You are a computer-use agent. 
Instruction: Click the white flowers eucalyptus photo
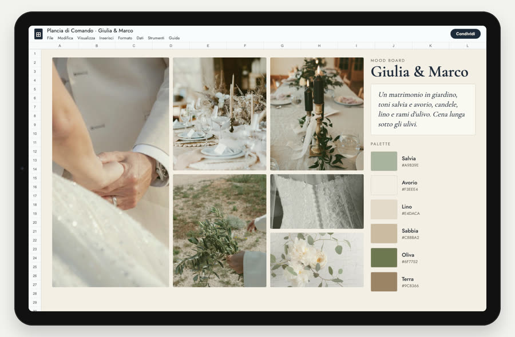coord(317,260)
